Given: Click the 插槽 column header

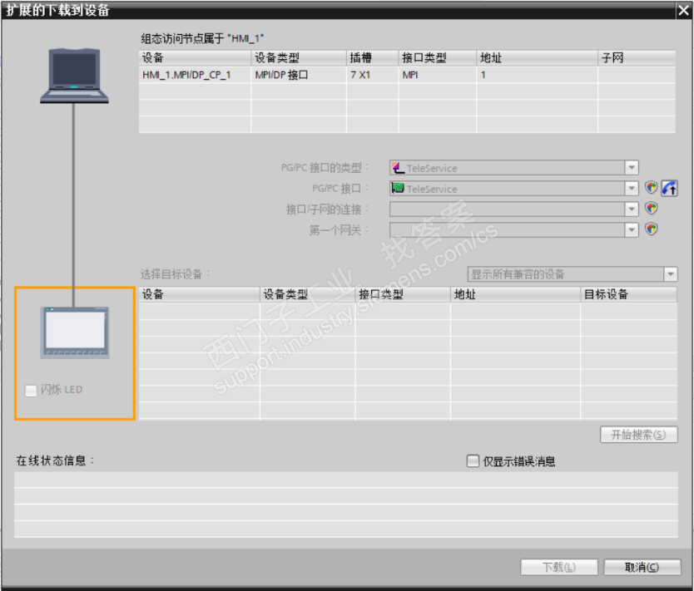Looking at the screenshot, I should pos(373,57).
